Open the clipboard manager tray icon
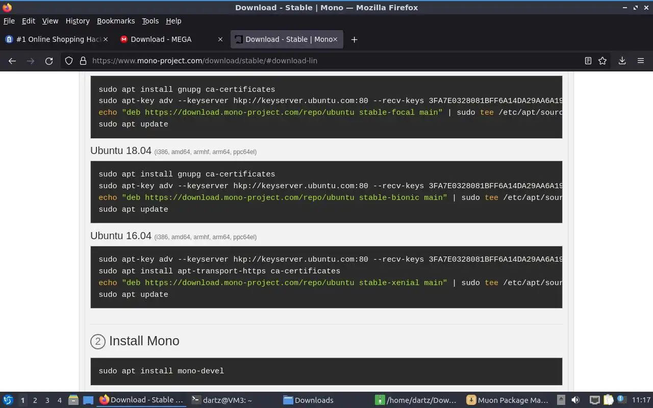 tap(608, 400)
